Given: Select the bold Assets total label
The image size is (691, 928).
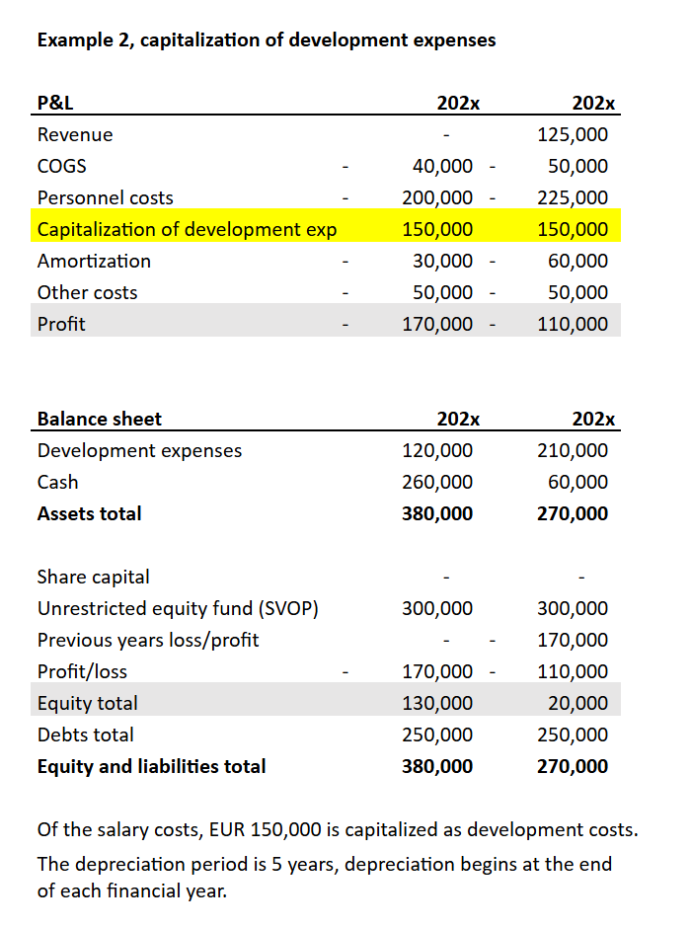Looking at the screenshot, I should tap(89, 513).
